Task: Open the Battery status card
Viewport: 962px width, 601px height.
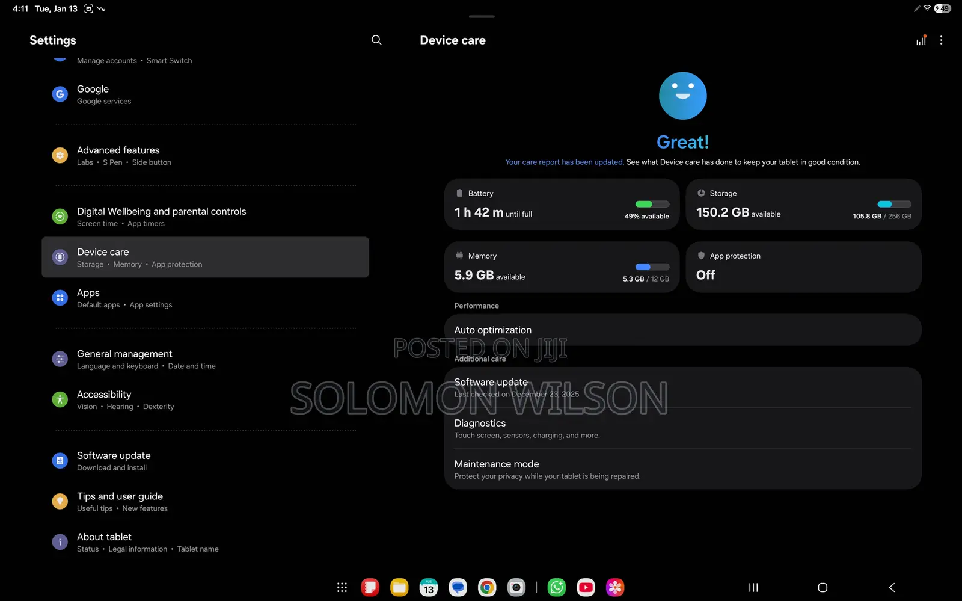Action: pyautogui.click(x=562, y=205)
